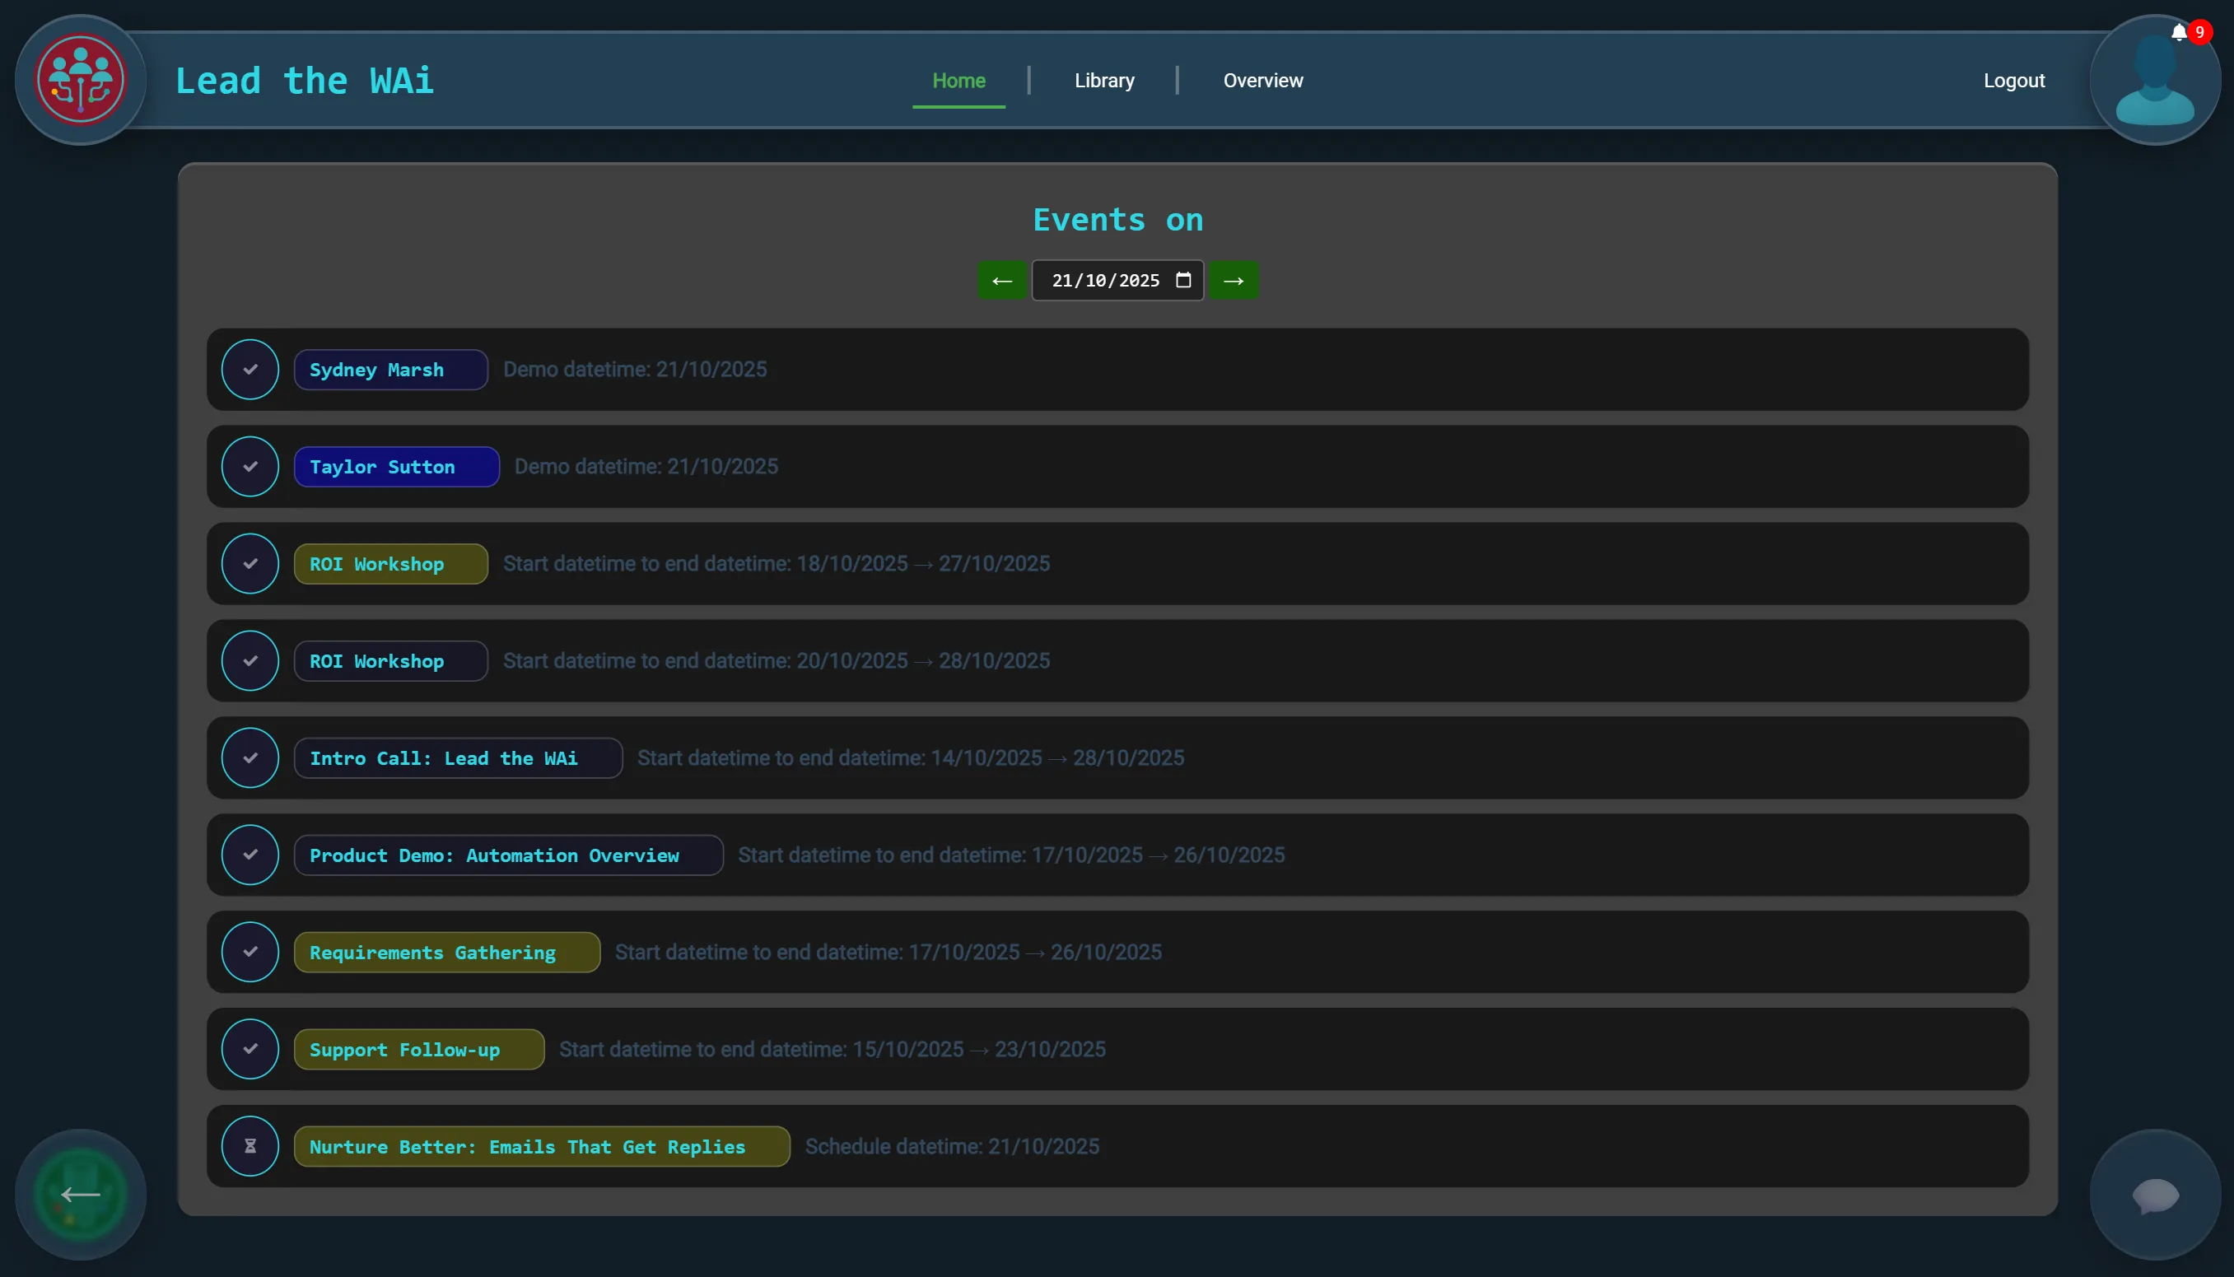Toggle the checkmark for Support Follow-up
The width and height of the screenshot is (2234, 1277).
click(x=250, y=1049)
